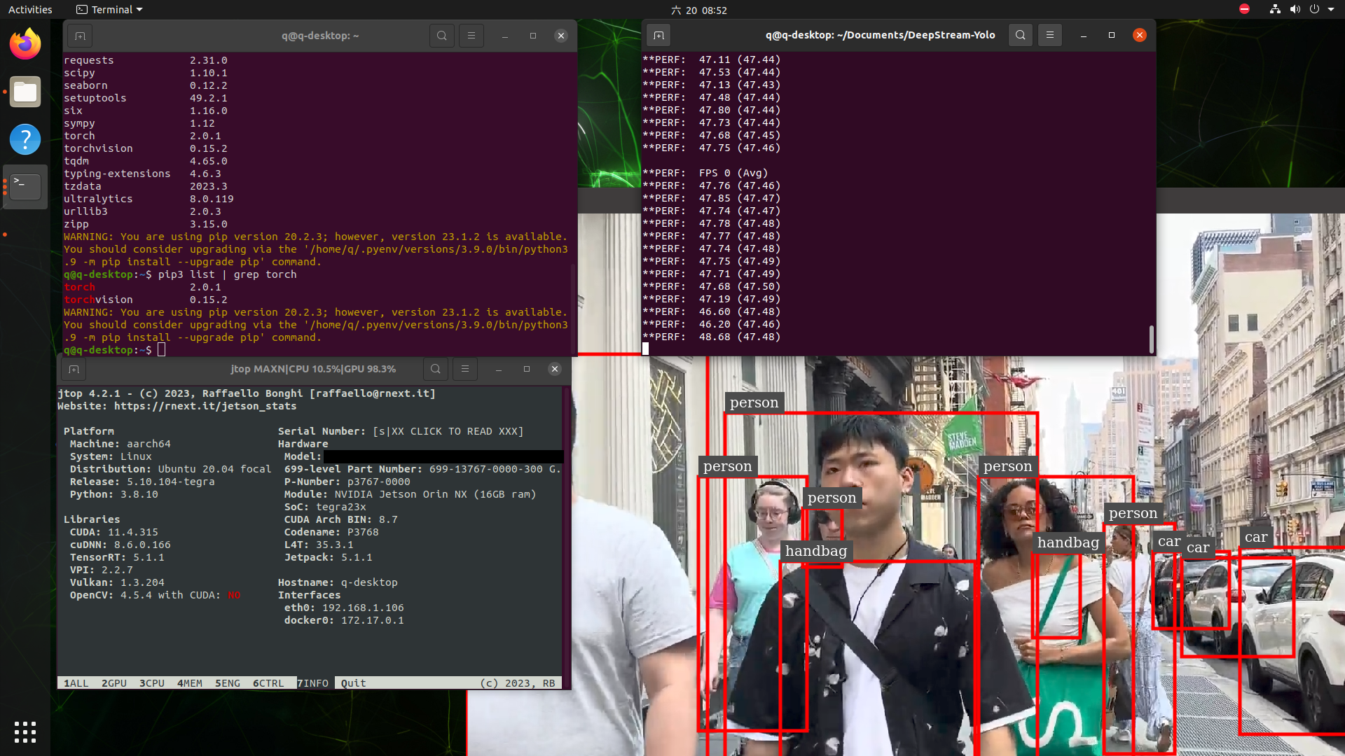Click the clock in the top bar

[x=699, y=10]
